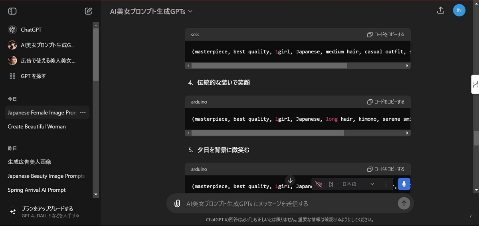The width and height of the screenshot is (479, 226).
Task: Open the IN profile avatar menu
Action: coord(459,10)
